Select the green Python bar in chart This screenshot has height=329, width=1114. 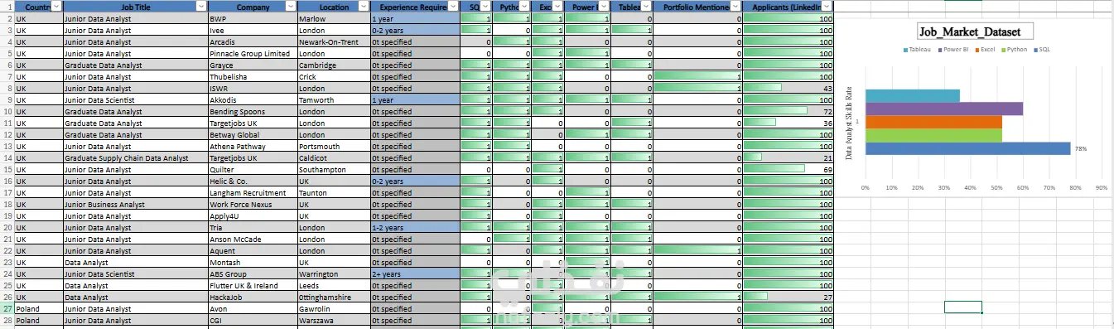[933, 135]
